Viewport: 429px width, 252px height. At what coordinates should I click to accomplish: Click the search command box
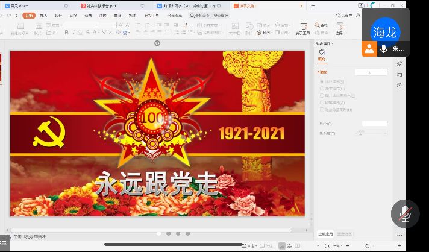pyautogui.click(x=209, y=16)
